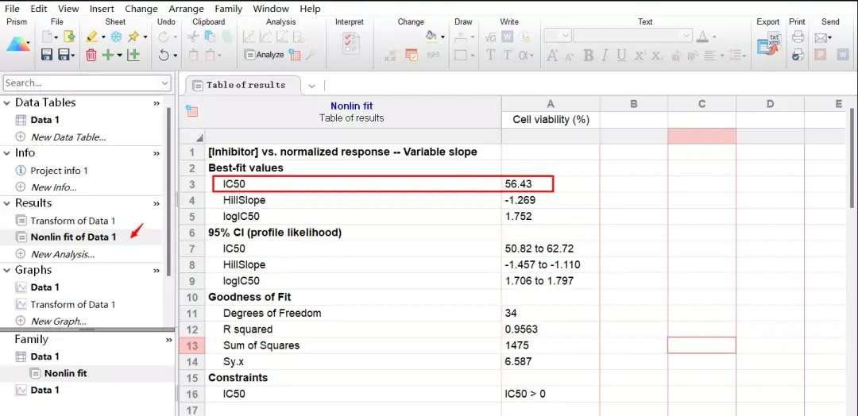Click New Data Table link
Viewport: 858px width, 416px height.
coord(68,137)
